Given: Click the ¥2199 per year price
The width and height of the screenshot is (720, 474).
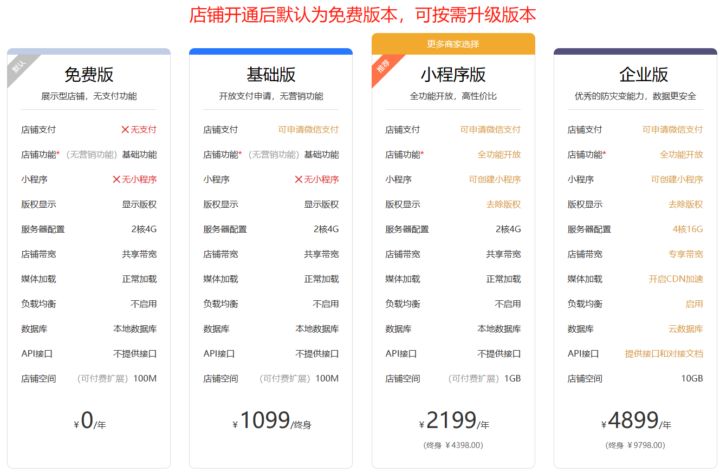Looking at the screenshot, I should [x=453, y=421].
